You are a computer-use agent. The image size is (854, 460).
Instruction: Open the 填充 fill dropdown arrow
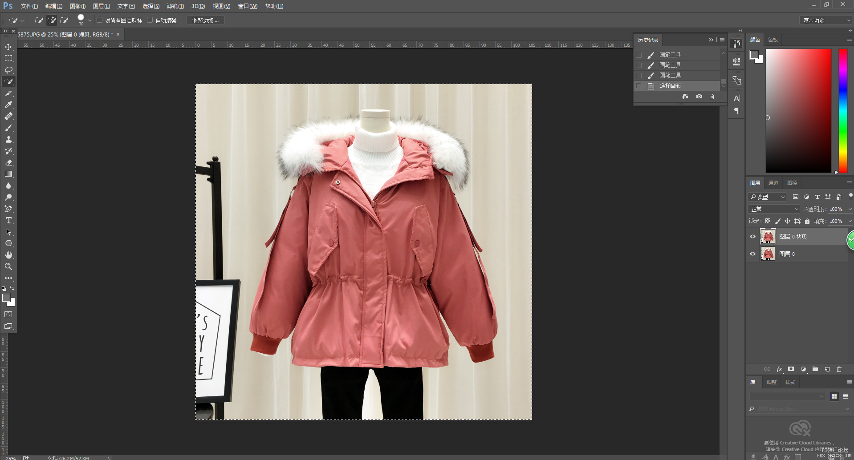(850, 221)
